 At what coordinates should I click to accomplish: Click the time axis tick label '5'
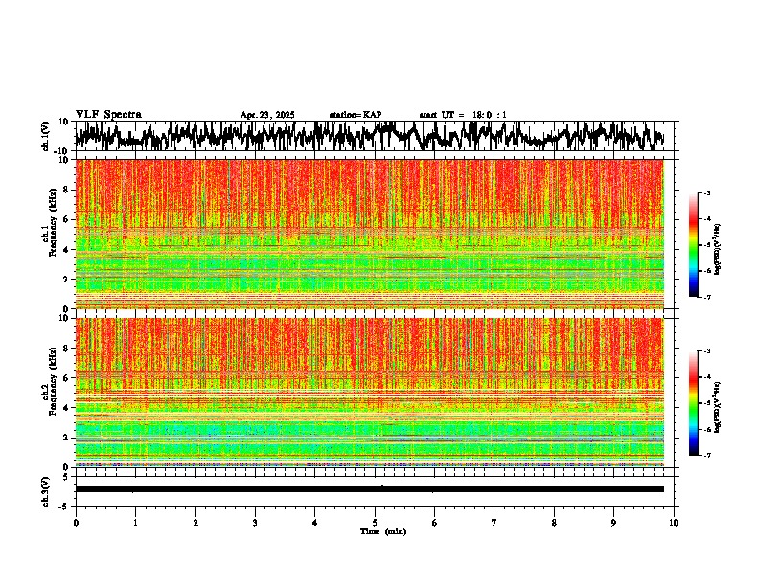(x=375, y=523)
